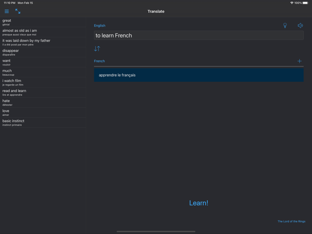
Task: Open the hamburger menu
Action: tap(7, 12)
